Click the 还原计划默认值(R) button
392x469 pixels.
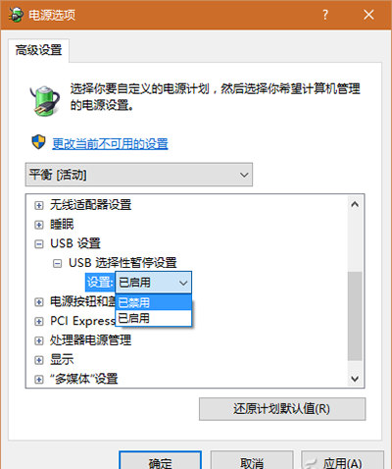[x=282, y=409]
